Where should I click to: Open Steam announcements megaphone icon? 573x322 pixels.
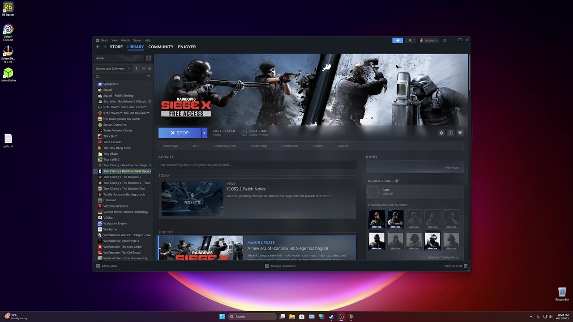398,40
